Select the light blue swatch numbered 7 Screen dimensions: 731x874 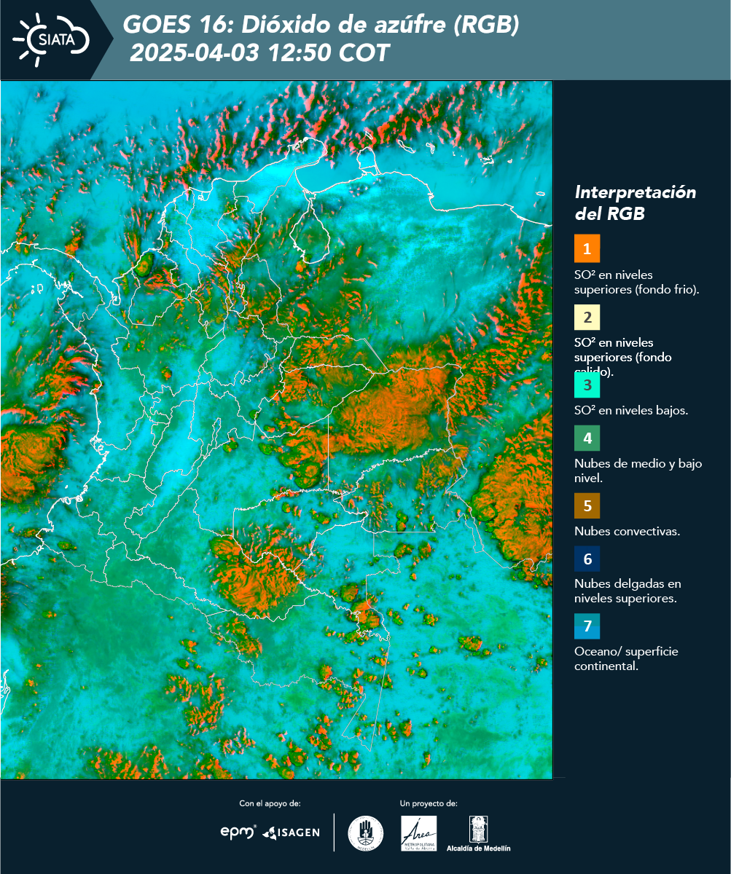click(587, 626)
